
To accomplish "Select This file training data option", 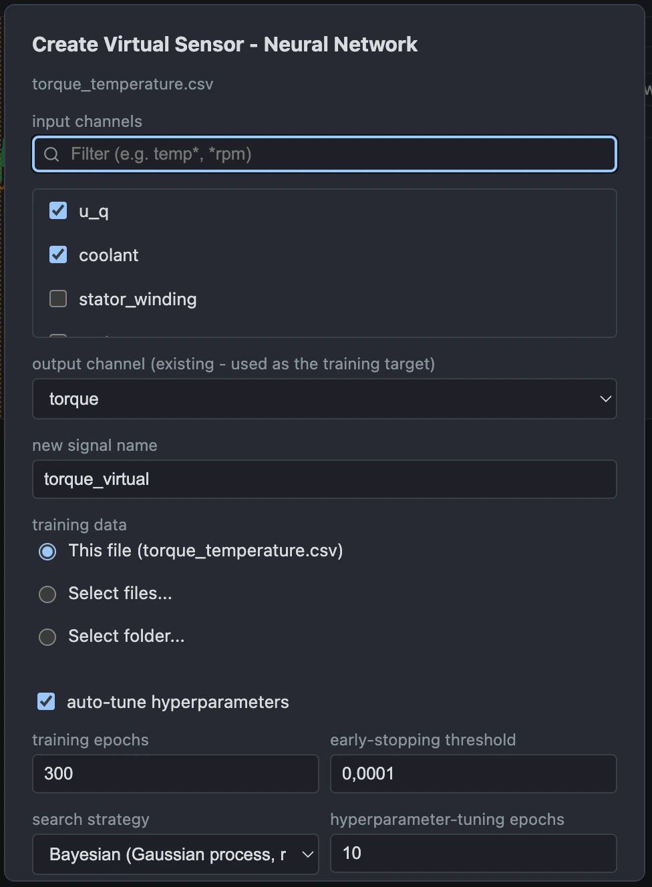I will click(x=47, y=552).
